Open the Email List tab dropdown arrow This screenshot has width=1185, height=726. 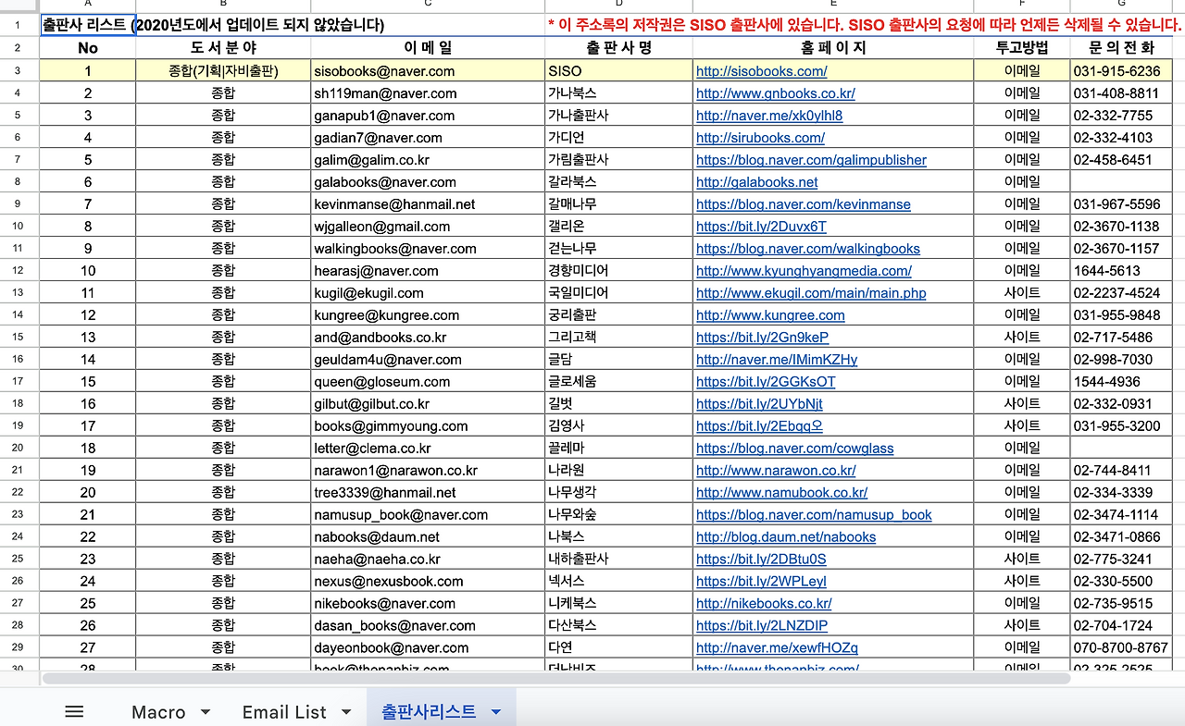346,712
